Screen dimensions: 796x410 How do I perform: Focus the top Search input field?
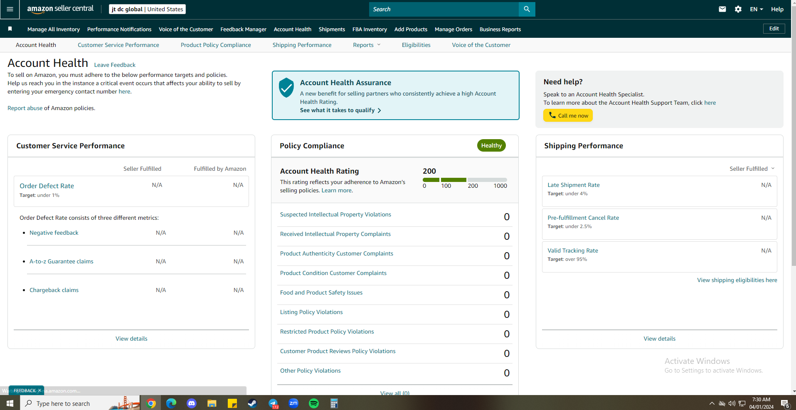(444, 9)
